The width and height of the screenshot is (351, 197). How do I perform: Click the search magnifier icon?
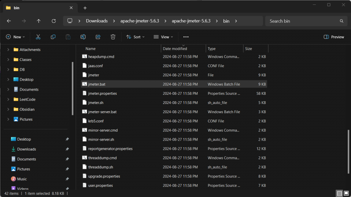(x=341, y=21)
